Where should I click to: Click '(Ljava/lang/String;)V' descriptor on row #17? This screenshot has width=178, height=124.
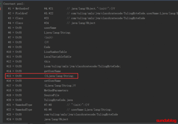coord(60,86)
